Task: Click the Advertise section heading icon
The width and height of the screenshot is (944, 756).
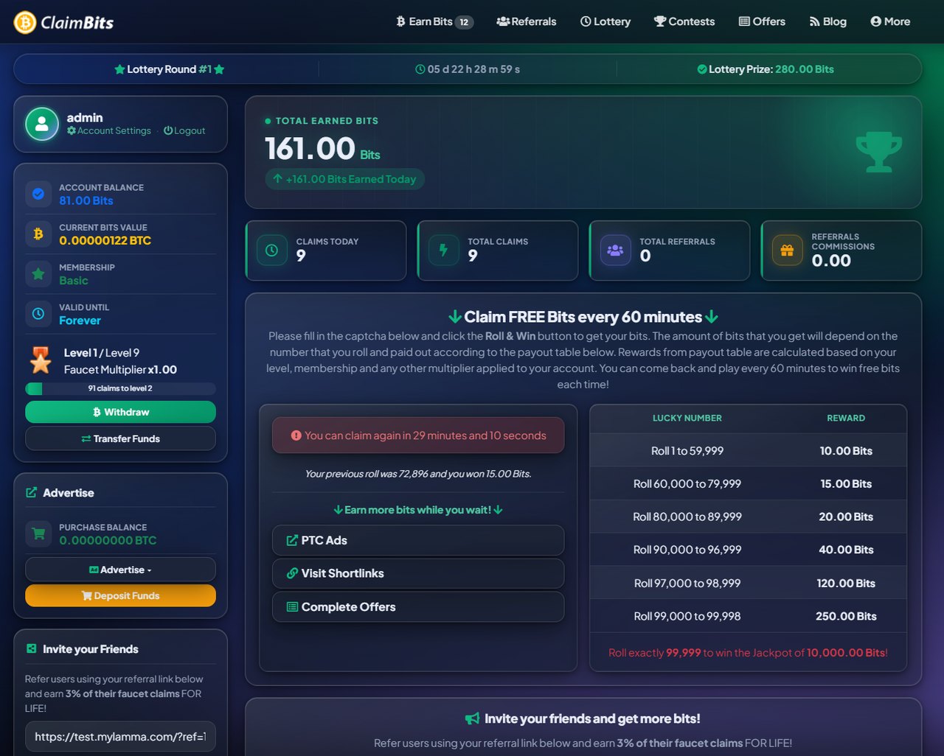Action: 31,492
